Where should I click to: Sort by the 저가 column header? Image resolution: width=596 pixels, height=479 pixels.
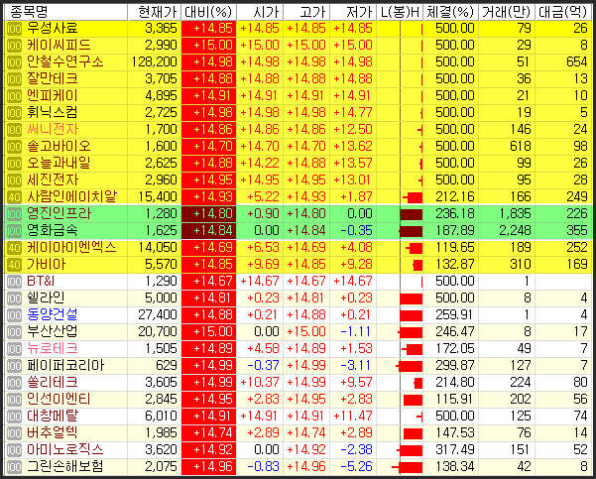353,12
